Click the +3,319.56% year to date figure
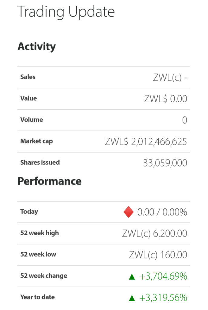Viewport: 208px width, 310px height. (x=163, y=298)
